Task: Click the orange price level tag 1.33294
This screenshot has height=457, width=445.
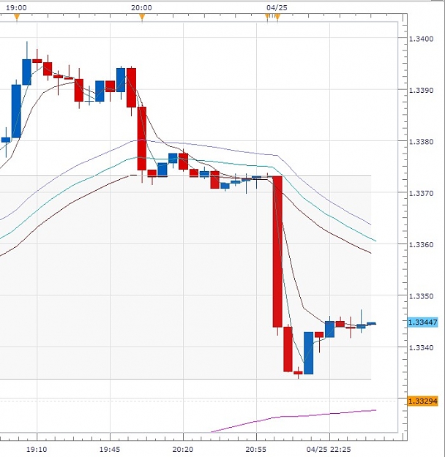Action: click(x=422, y=401)
